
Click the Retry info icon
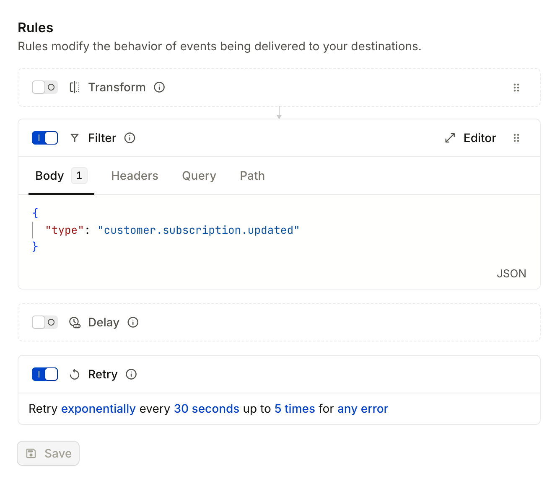tap(131, 374)
